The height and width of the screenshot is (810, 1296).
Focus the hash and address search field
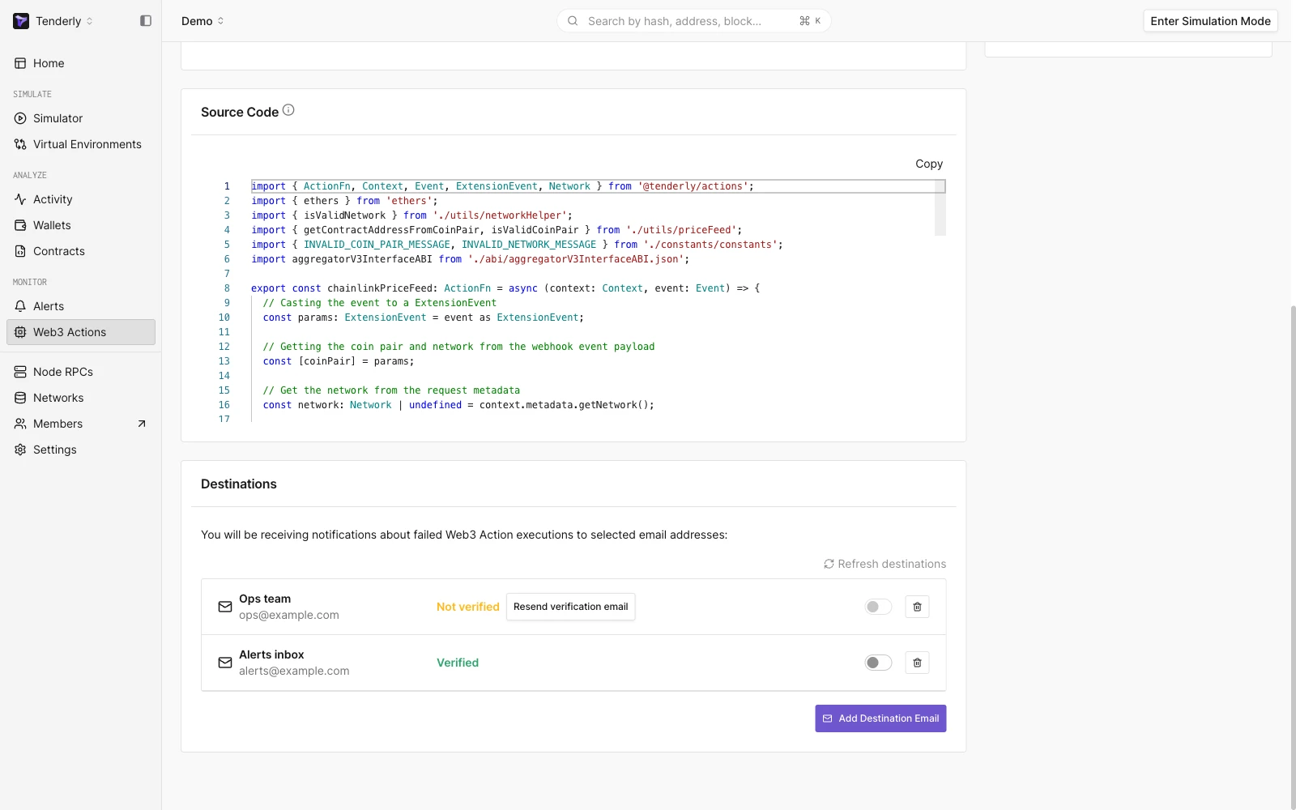(693, 21)
